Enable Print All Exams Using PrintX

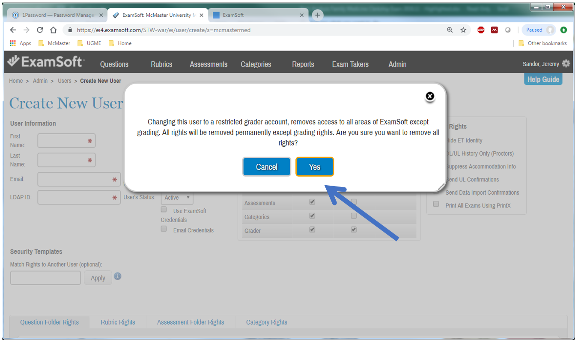tap(436, 204)
